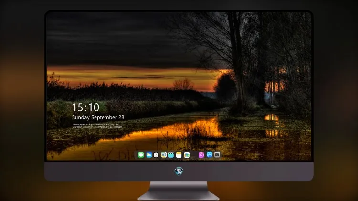This screenshot has width=358, height=201.
Task: Open the teal clapperboard video app
Action: (171, 155)
